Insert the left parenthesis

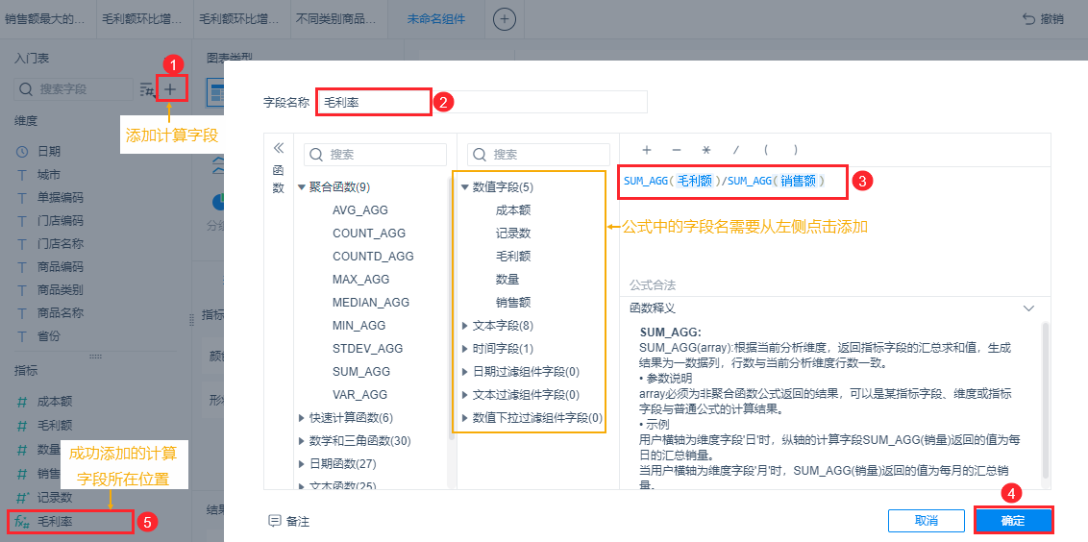(766, 149)
